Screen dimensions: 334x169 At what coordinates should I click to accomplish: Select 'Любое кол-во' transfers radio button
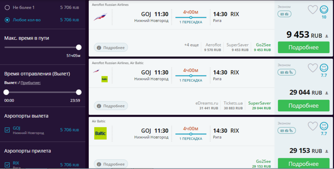coord(7,19)
